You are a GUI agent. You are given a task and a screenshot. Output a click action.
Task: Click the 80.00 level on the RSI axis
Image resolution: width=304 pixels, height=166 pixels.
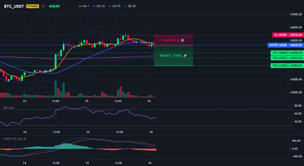[298, 106]
